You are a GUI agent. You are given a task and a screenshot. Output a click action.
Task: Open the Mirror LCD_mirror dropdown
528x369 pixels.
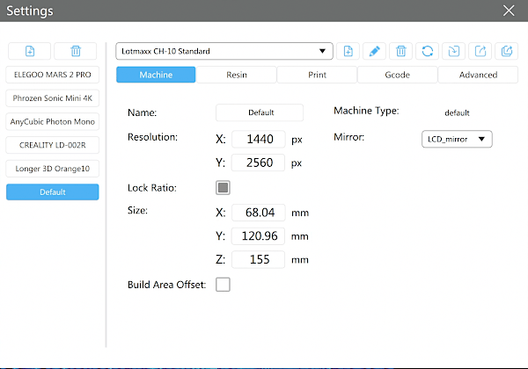pyautogui.click(x=457, y=139)
